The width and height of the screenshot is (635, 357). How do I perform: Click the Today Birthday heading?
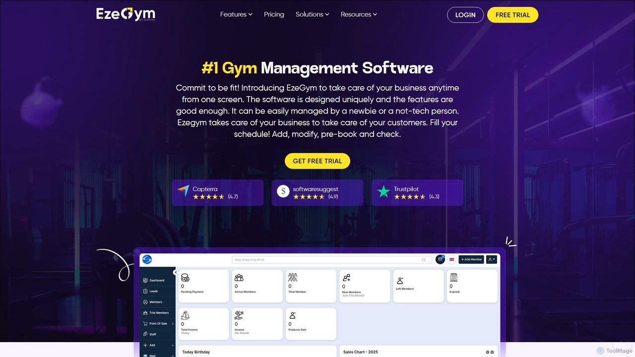(x=196, y=352)
